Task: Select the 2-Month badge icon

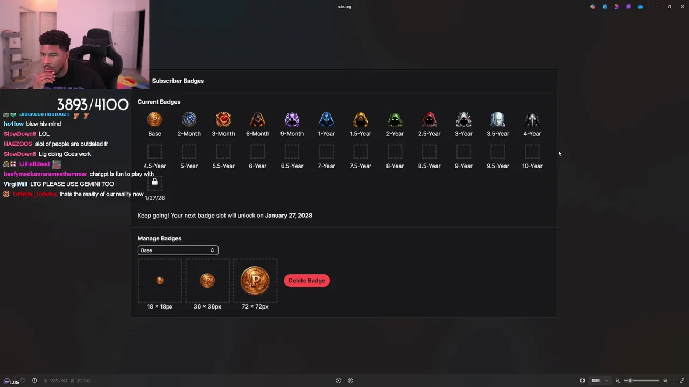Action: [189, 119]
